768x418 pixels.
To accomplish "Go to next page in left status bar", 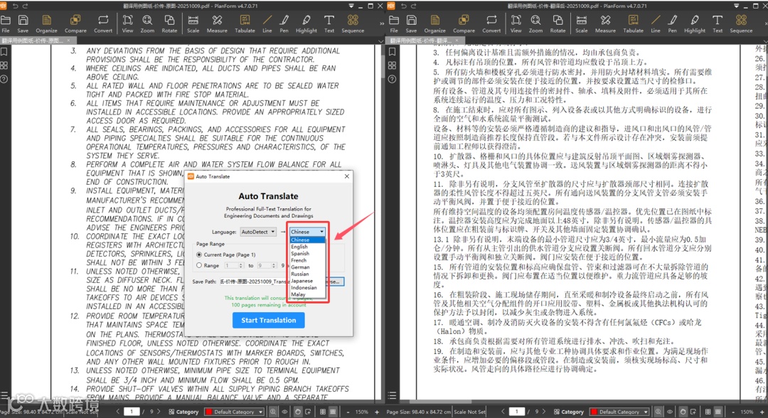I will pos(160,412).
